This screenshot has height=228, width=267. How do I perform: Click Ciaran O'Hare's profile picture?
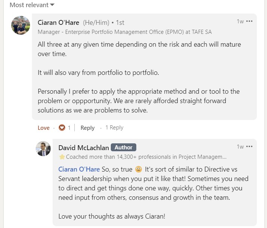[x=21, y=25]
